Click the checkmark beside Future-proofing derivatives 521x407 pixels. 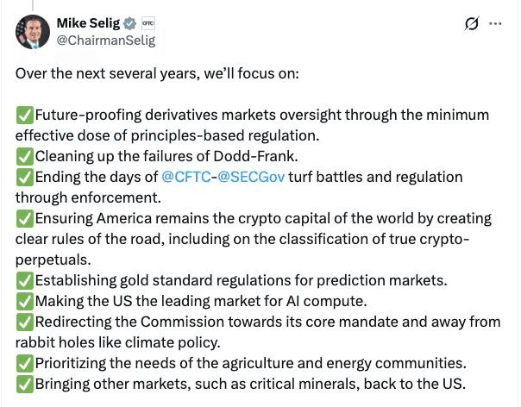[x=24, y=115]
